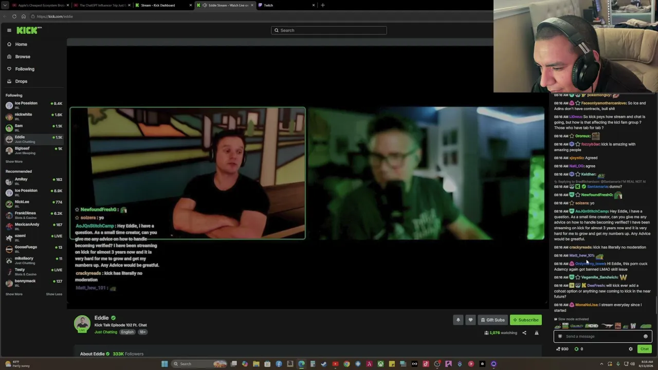Click the Kick points icon showing 930
This screenshot has width=658, height=370.
click(x=559, y=349)
